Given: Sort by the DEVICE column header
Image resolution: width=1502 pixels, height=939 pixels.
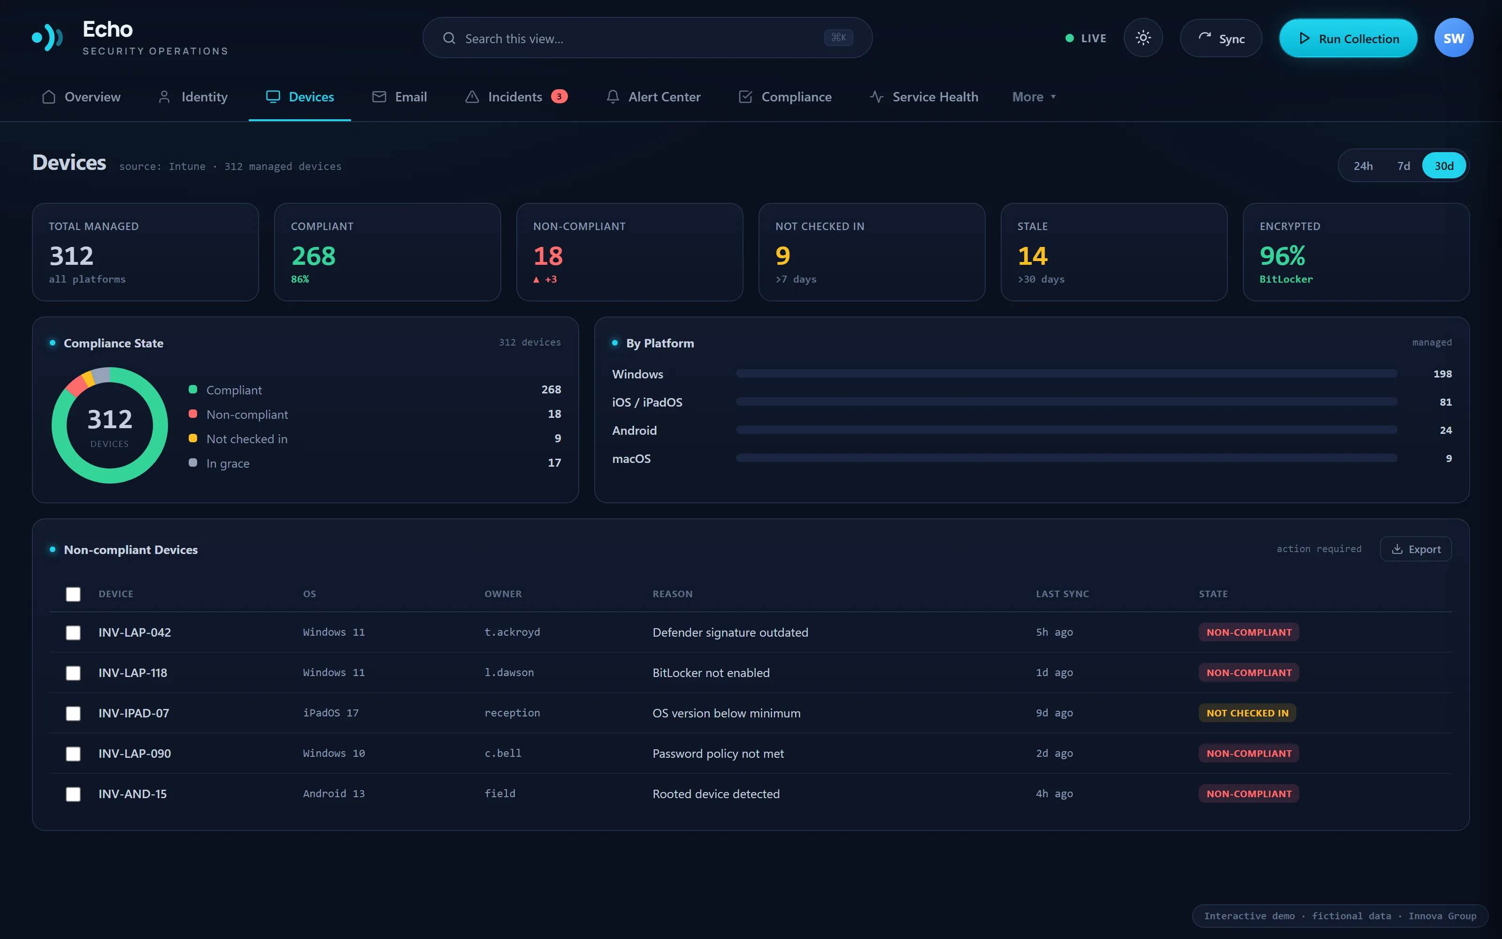Looking at the screenshot, I should click(x=115, y=594).
